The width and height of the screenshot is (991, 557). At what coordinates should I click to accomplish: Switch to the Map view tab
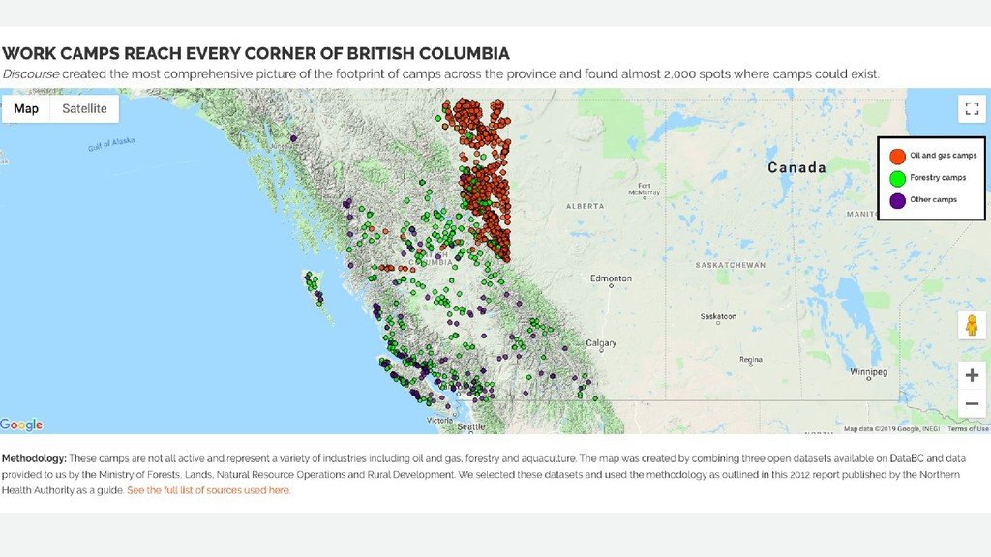tap(26, 108)
